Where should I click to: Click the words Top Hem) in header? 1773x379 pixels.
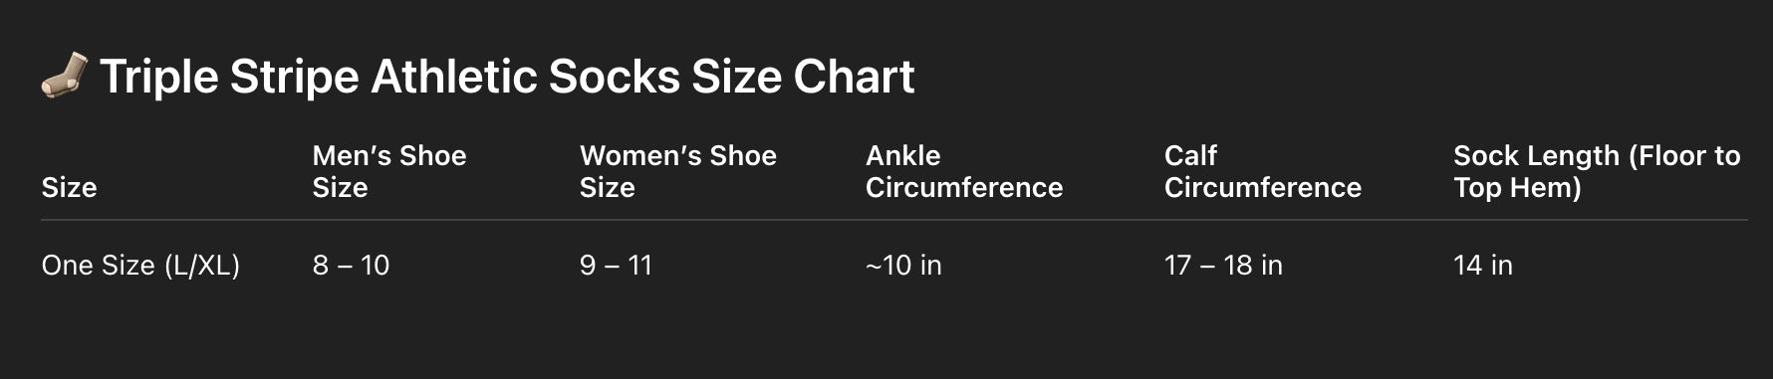(1517, 188)
